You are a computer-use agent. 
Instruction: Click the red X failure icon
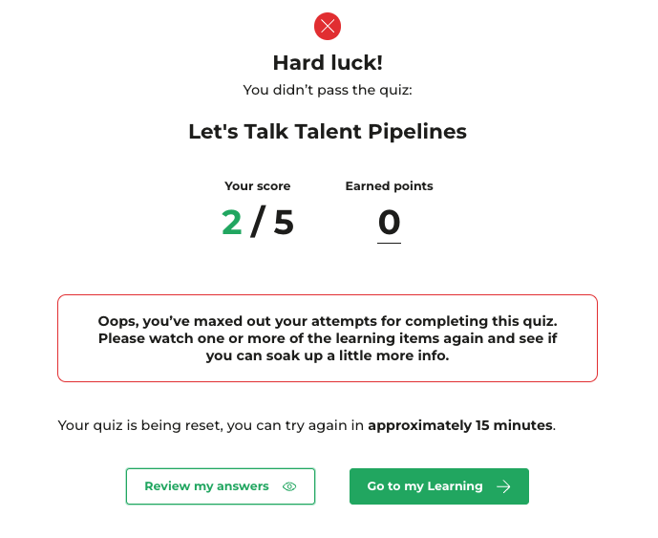point(328,27)
